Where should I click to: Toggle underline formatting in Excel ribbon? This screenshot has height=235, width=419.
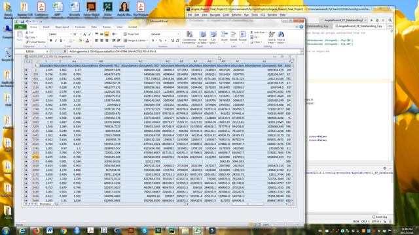coord(61,40)
